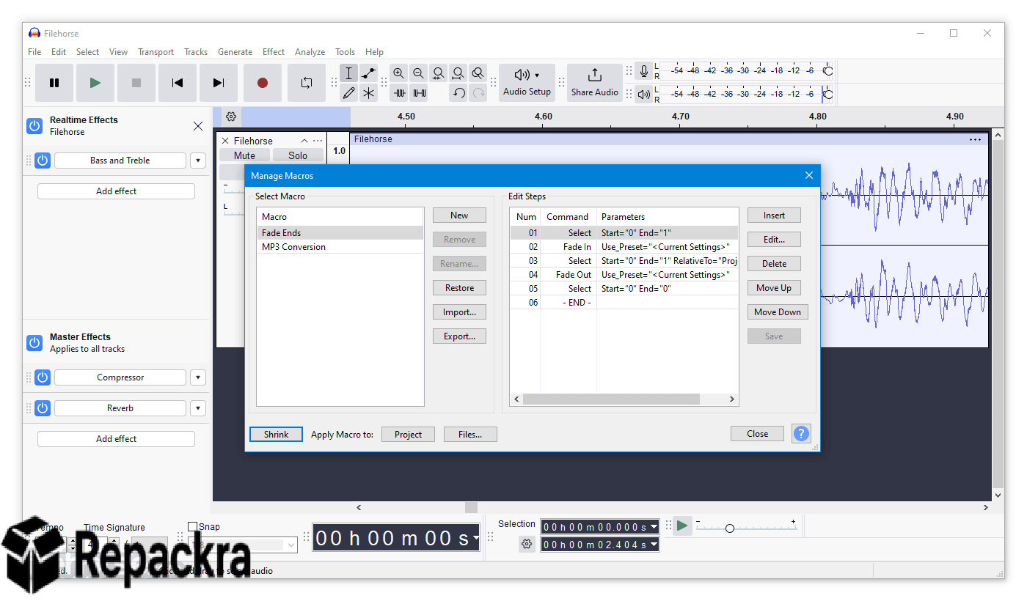Viewport: 1027px width, 601px height.
Task: Toggle Compressor effect power button
Action: pos(43,377)
